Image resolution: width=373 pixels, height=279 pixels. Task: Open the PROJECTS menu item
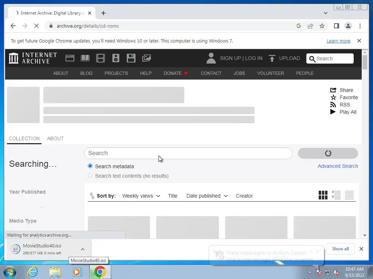116,73
